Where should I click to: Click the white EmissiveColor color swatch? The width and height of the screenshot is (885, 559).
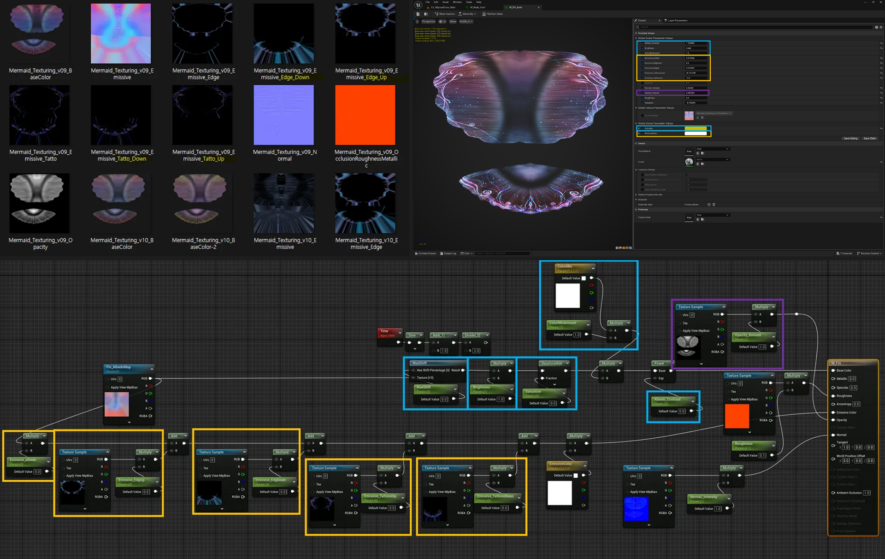click(696, 133)
